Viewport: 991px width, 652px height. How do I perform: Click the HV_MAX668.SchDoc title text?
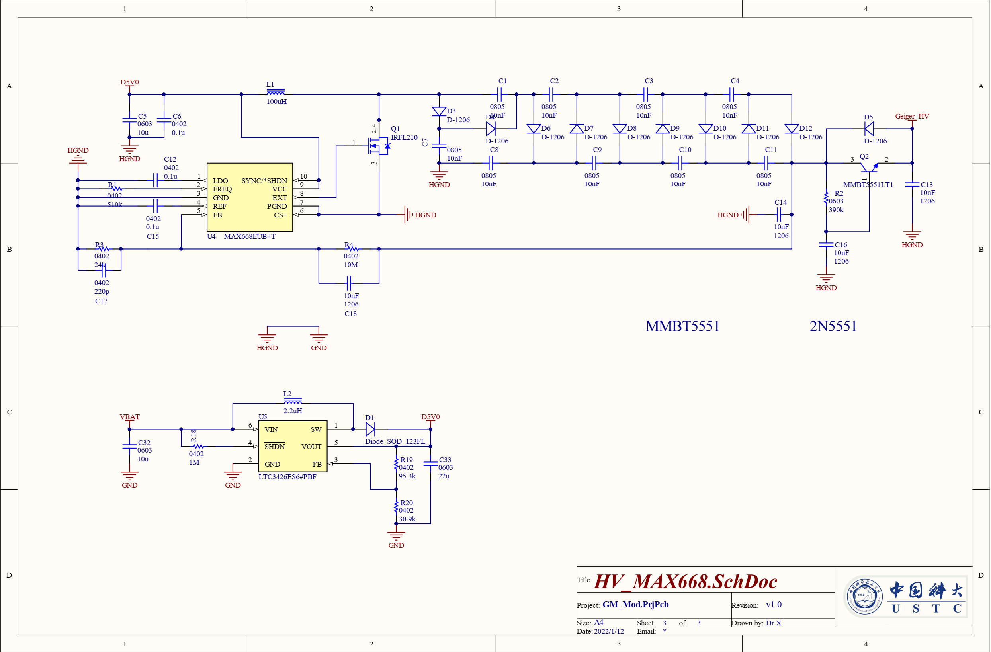685,582
